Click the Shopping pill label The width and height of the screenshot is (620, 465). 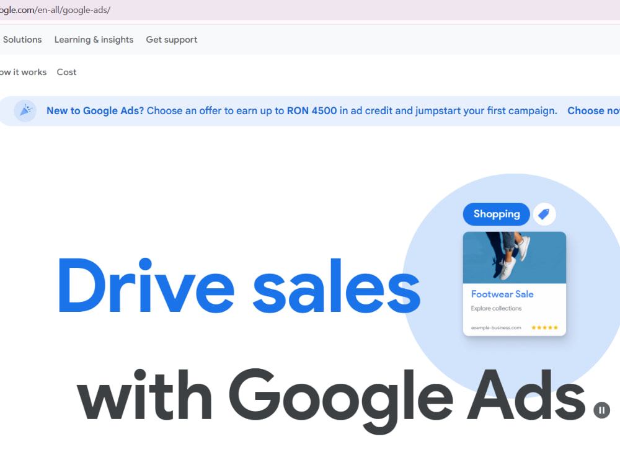coord(496,214)
